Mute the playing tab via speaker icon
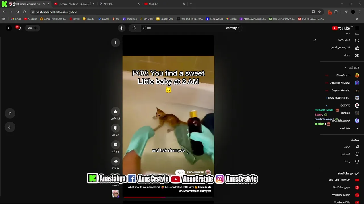 click(44, 4)
